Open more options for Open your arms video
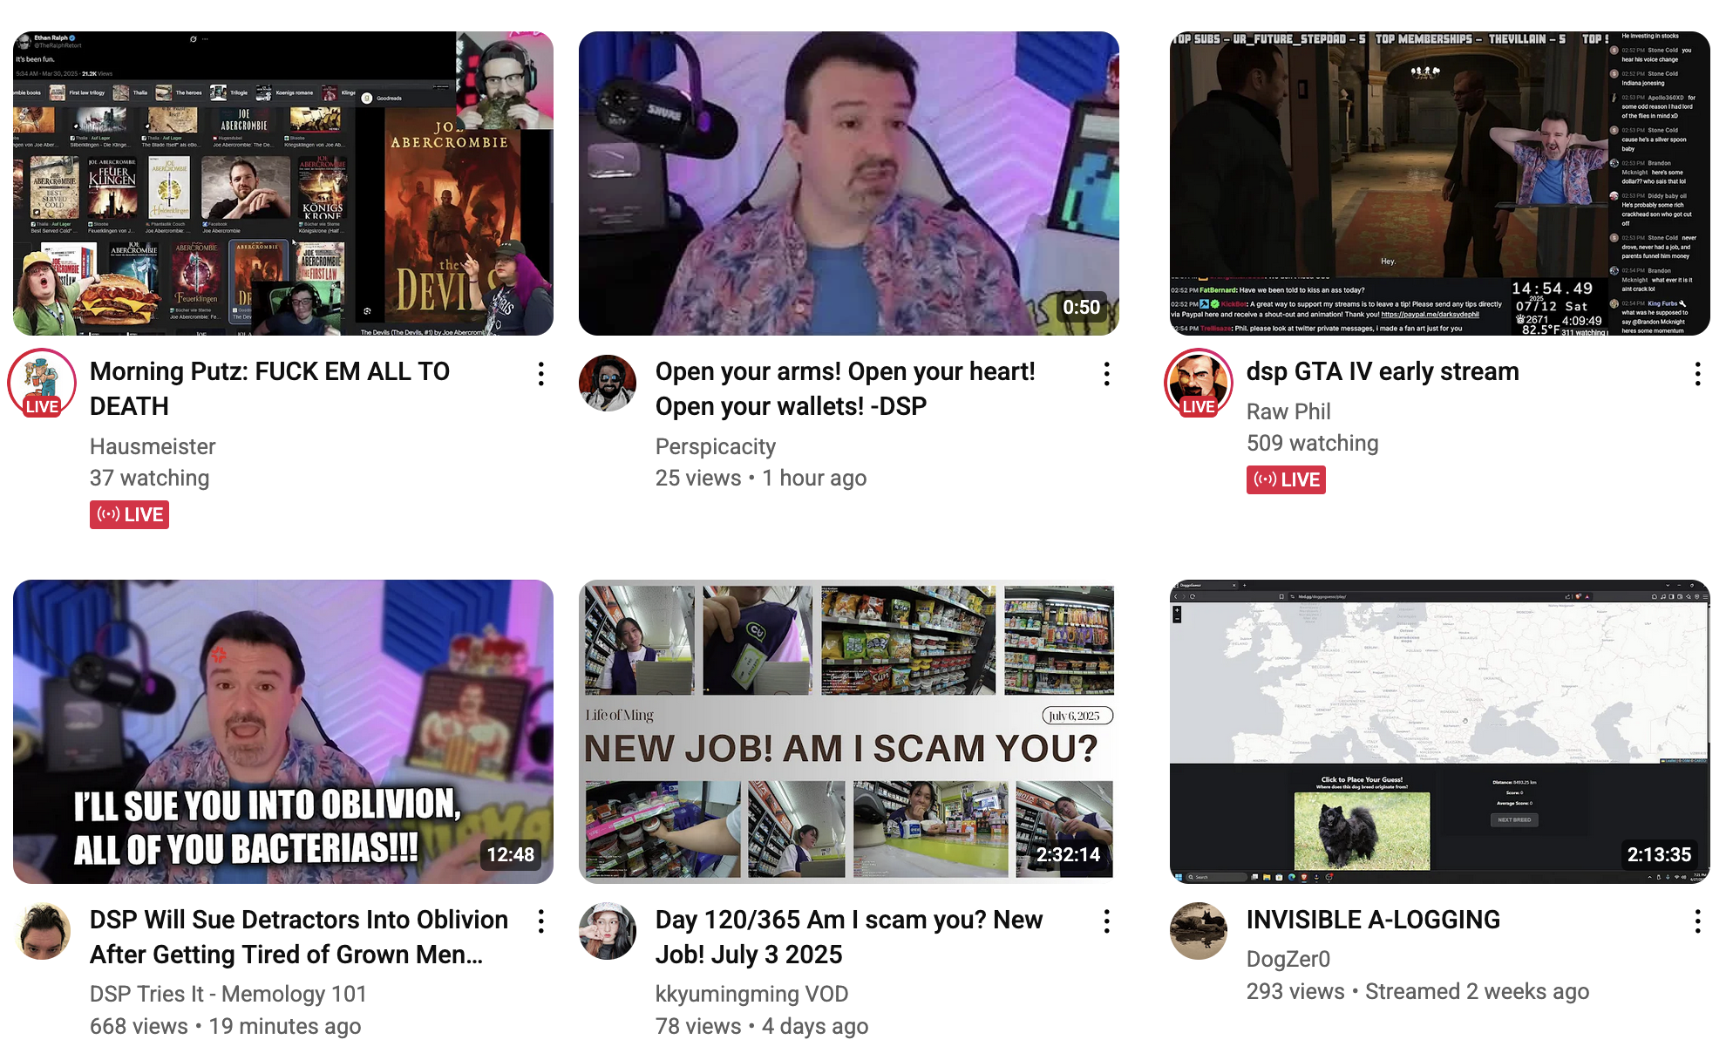This screenshot has height=1060, width=1733. pyautogui.click(x=1107, y=374)
